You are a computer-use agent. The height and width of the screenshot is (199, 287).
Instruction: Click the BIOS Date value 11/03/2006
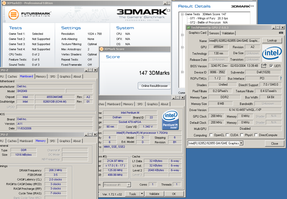coord(55,128)
